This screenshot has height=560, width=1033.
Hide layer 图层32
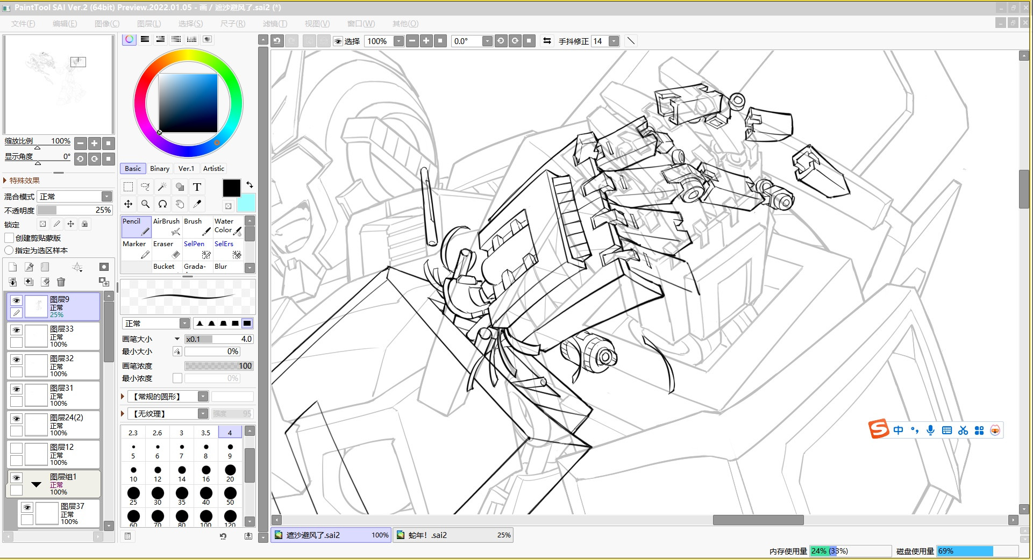(x=17, y=360)
